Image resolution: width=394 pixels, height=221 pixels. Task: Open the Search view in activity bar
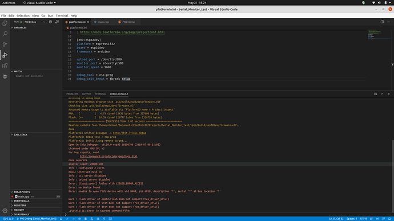[x=5, y=34]
